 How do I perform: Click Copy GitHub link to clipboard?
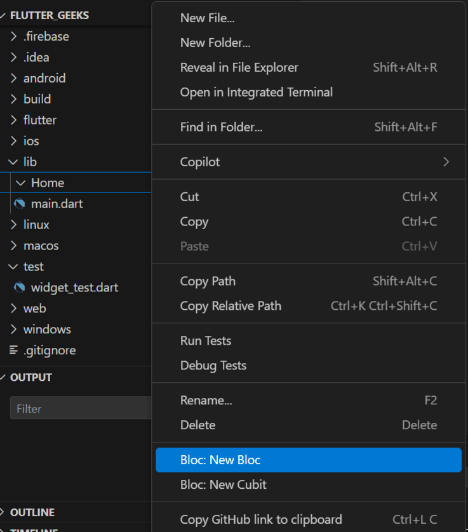261,519
